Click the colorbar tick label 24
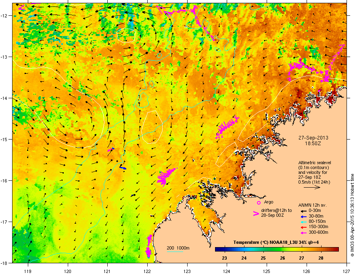 244,258
